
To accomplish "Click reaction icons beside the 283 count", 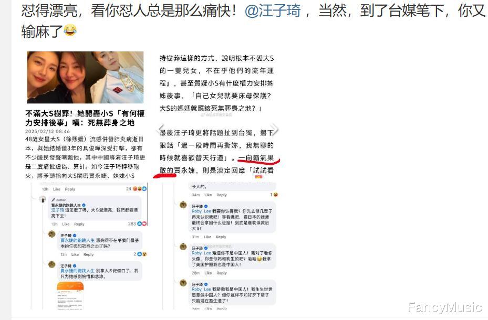I will [x=142, y=223].
